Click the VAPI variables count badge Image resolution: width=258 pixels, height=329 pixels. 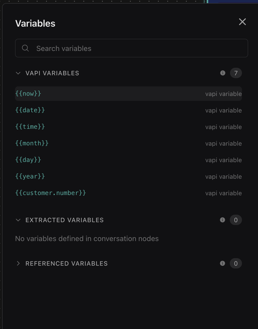236,73
